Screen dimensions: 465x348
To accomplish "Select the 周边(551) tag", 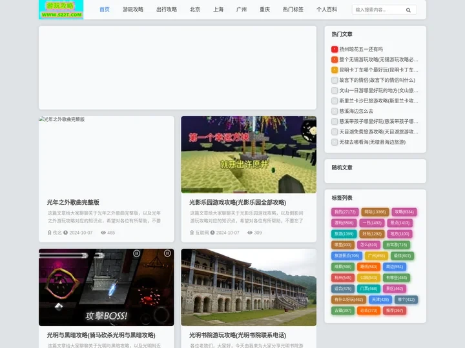I will 394,267.
